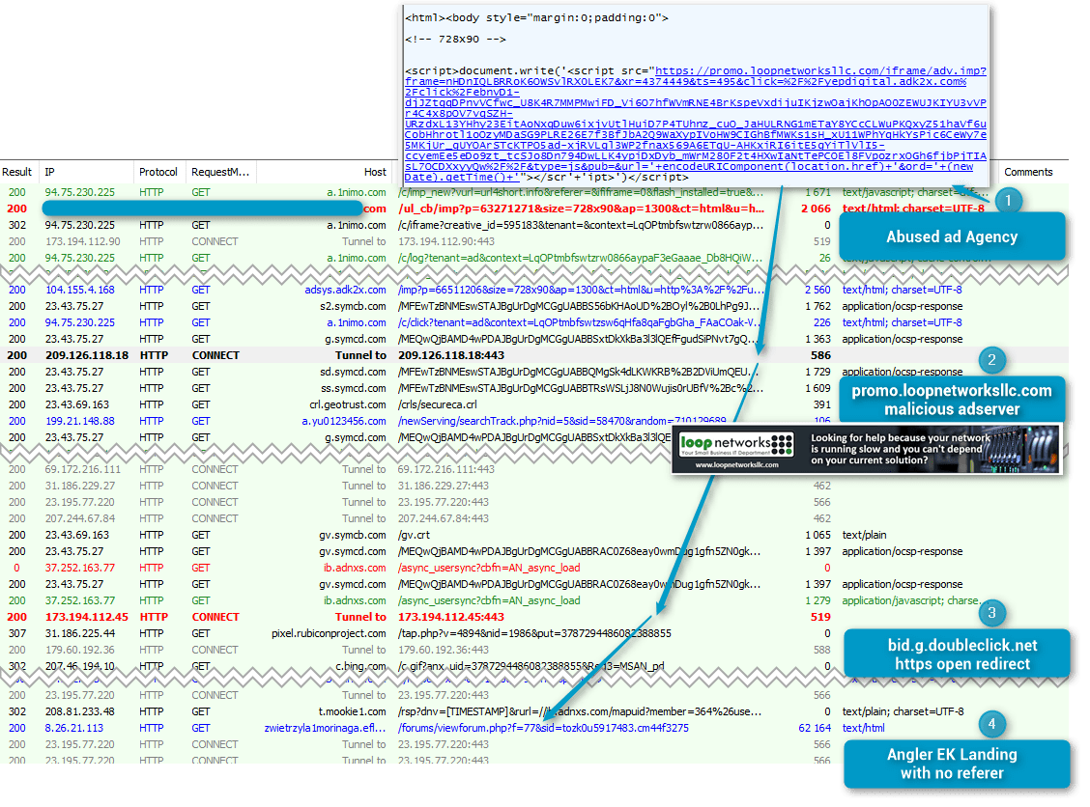
Task: Click the Loop Networks banner ad image
Action: click(x=867, y=449)
